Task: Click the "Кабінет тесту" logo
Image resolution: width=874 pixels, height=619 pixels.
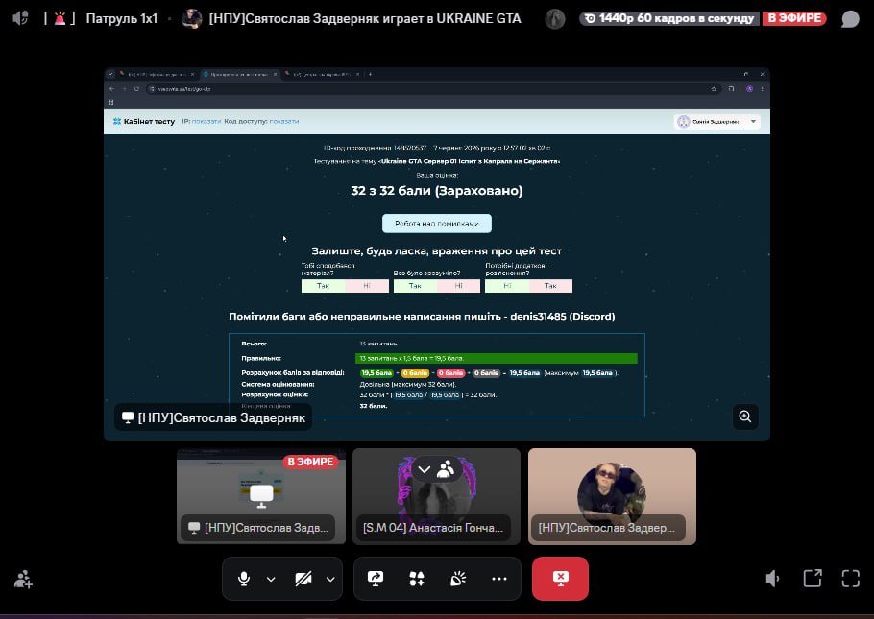Action: pos(144,122)
